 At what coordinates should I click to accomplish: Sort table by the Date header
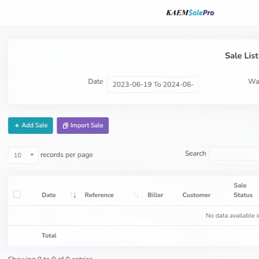49,195
